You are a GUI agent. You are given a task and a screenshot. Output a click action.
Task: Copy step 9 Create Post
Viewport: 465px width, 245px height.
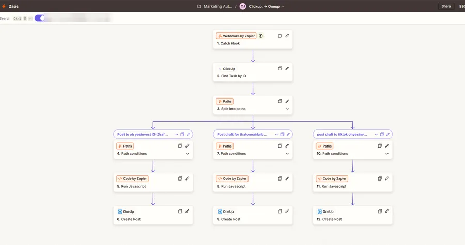click(280, 211)
